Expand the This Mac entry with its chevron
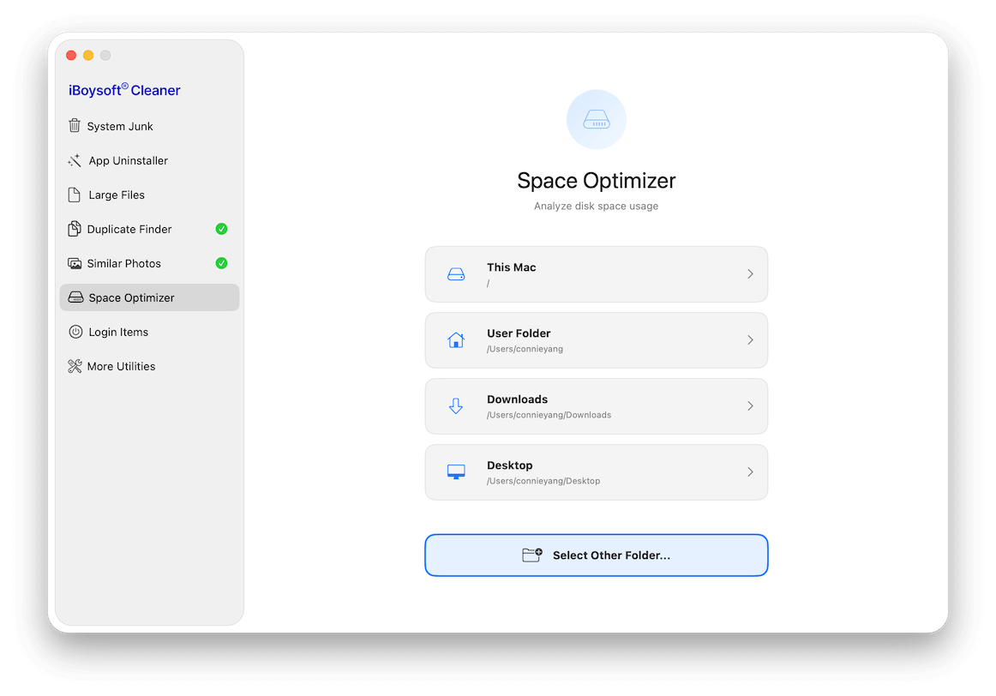This screenshot has width=996, height=696. tap(750, 273)
